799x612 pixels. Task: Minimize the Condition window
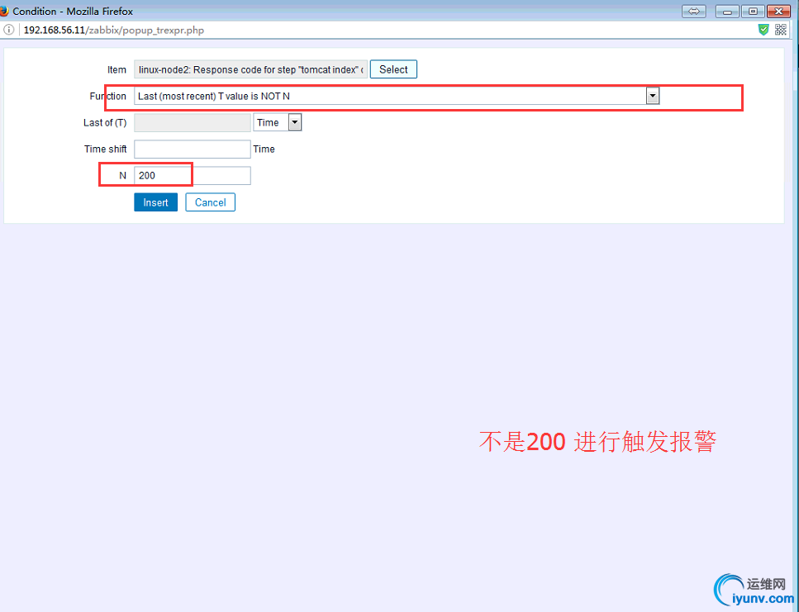[x=727, y=12]
